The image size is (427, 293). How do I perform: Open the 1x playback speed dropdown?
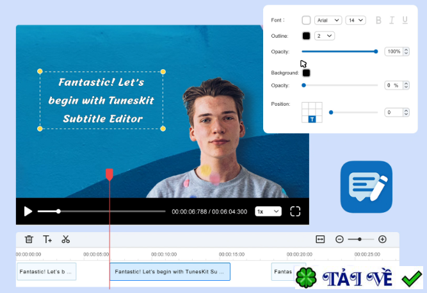268,212
